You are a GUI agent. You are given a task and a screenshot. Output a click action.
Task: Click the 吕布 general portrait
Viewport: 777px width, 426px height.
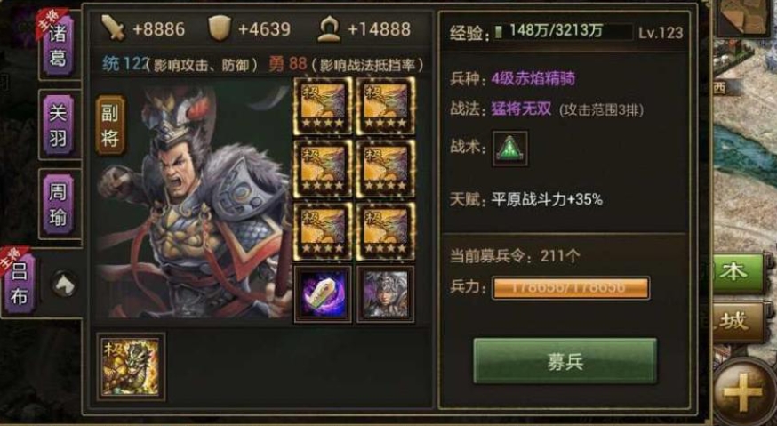(x=193, y=204)
